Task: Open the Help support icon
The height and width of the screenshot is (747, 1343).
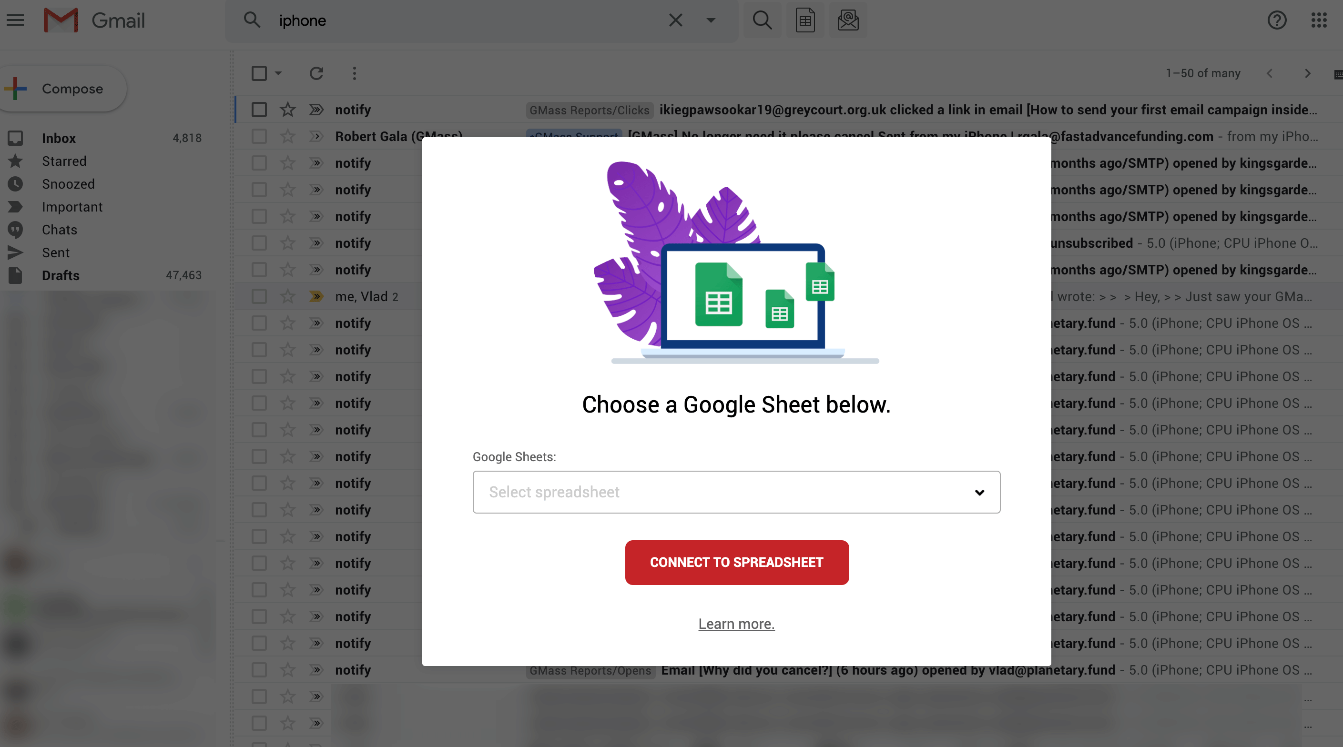Action: tap(1276, 20)
